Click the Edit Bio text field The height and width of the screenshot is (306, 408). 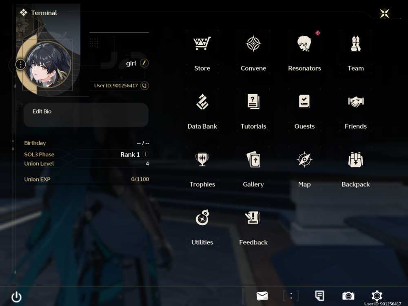click(x=86, y=115)
